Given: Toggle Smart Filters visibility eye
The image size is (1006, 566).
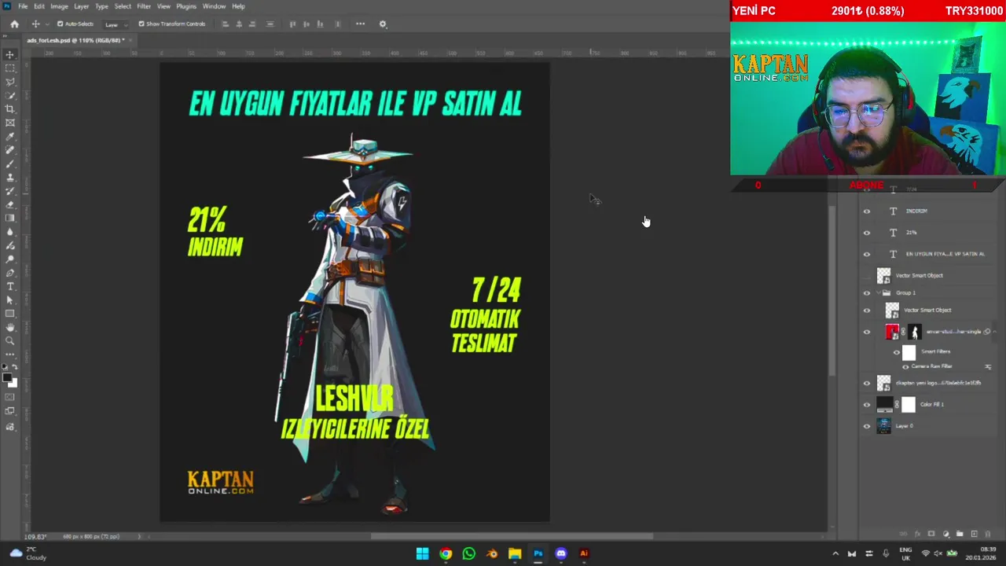Looking at the screenshot, I should 897,352.
